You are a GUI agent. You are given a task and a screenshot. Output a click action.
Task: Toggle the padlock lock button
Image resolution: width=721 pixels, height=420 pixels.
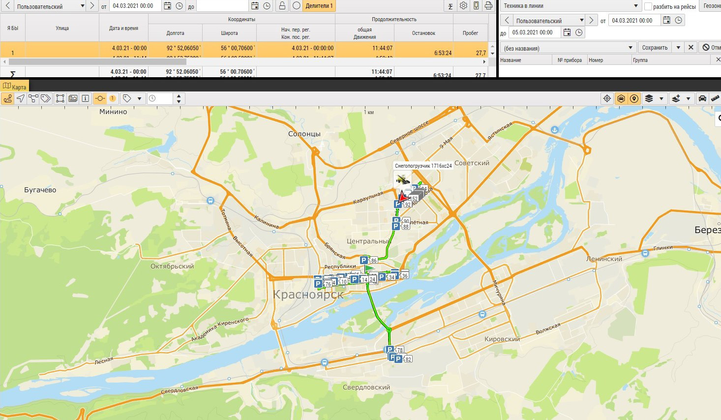click(282, 6)
